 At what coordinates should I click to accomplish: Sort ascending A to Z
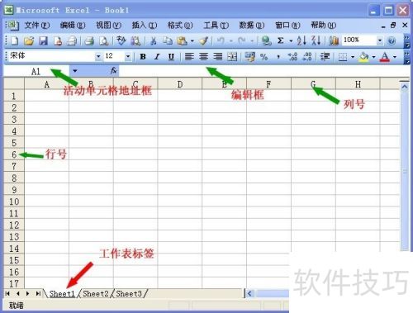[301, 40]
